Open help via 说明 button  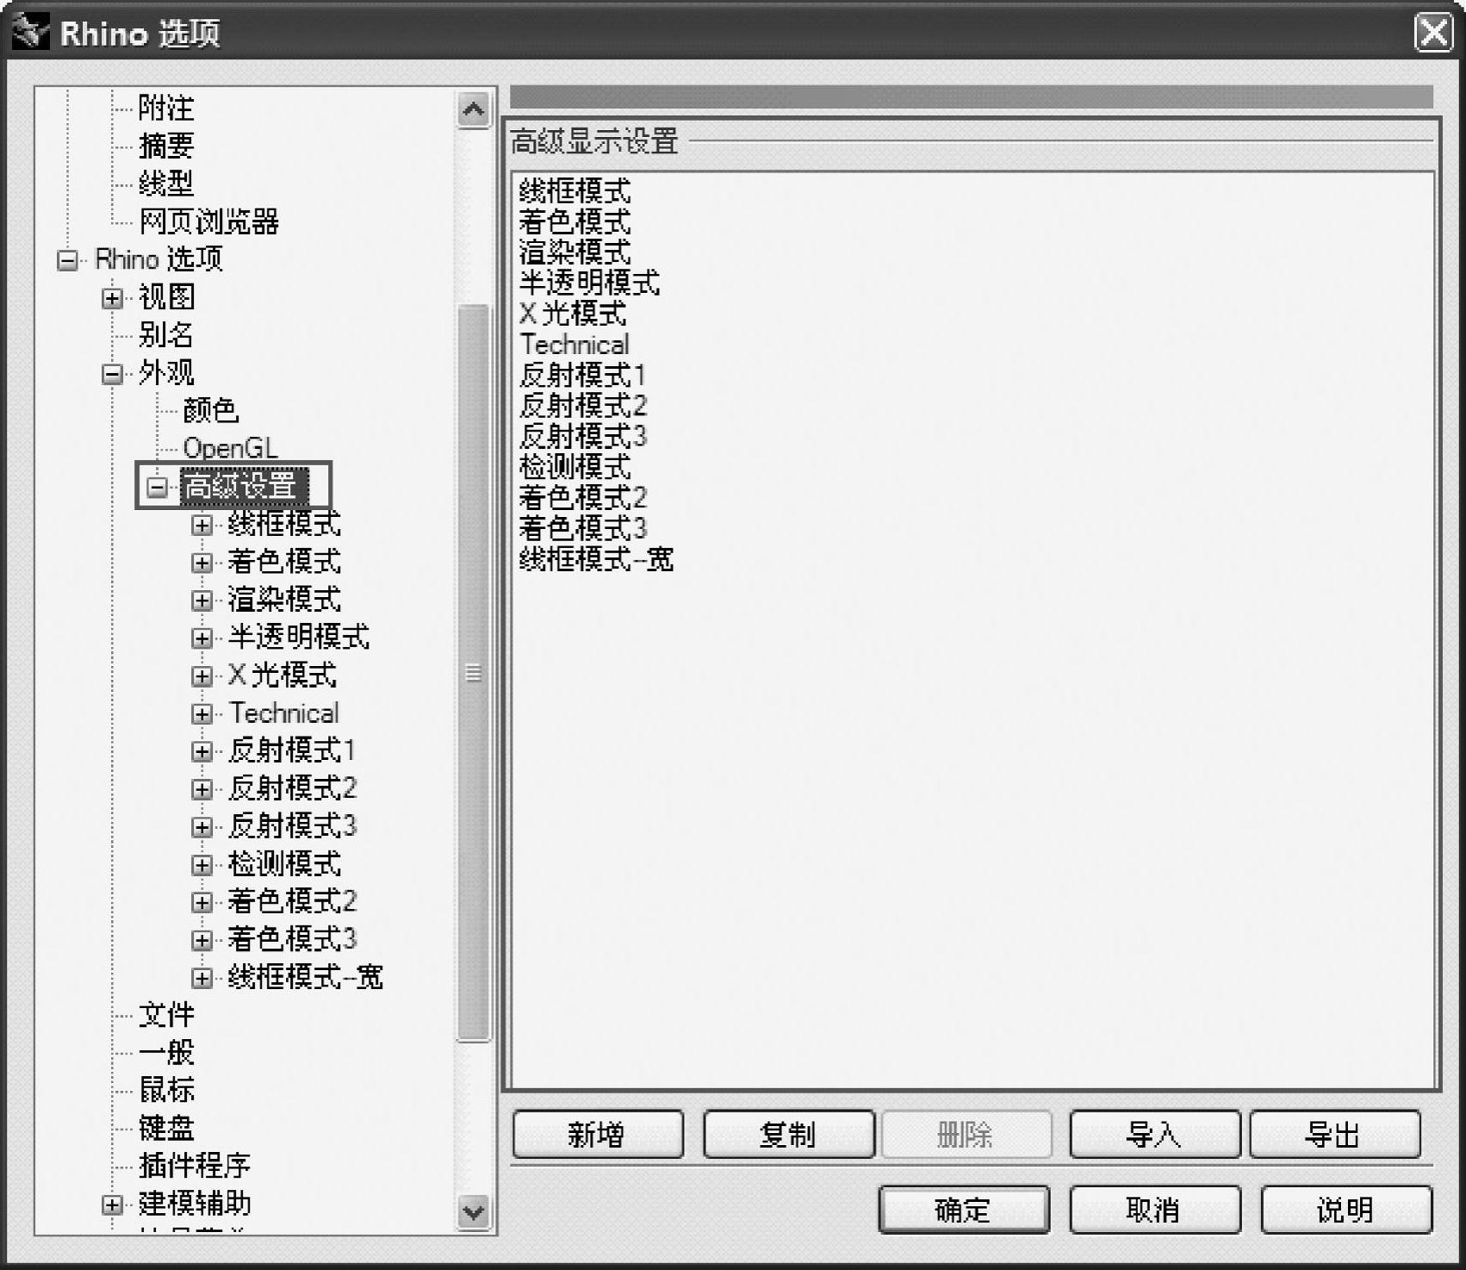(x=1346, y=1210)
